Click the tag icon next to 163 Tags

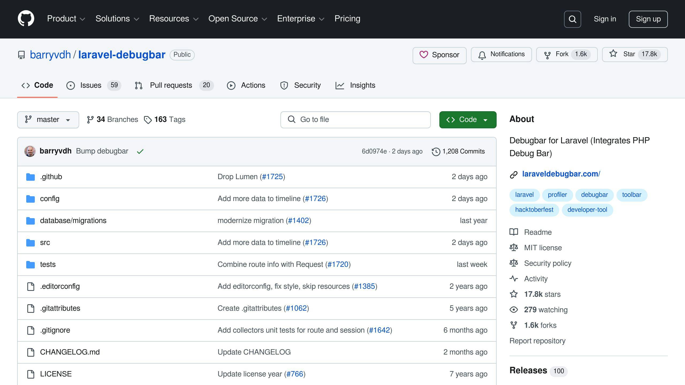click(148, 120)
